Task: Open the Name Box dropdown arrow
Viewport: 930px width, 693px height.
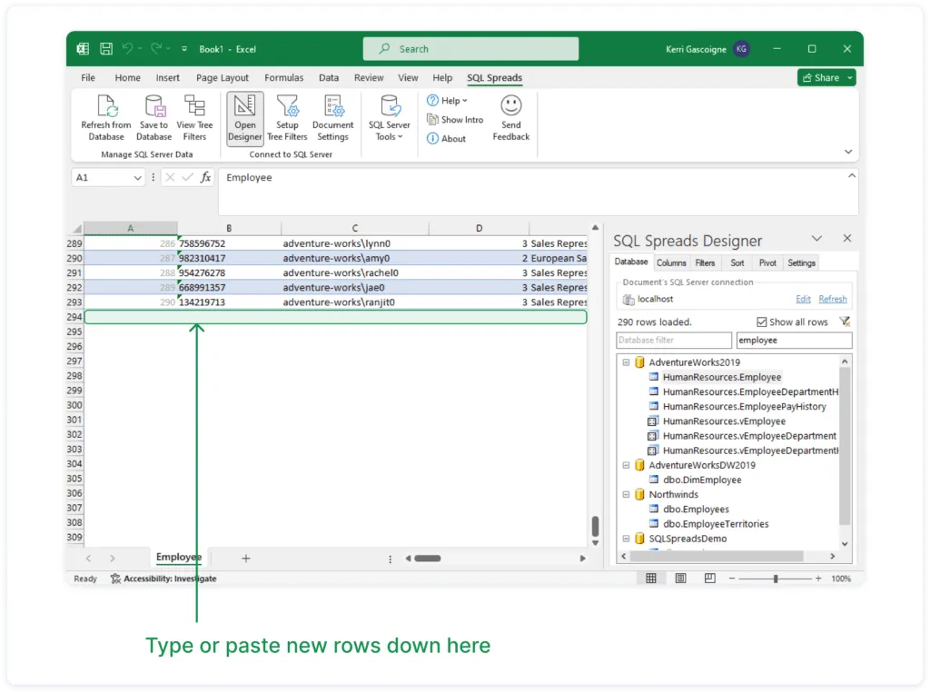Action: tap(138, 178)
